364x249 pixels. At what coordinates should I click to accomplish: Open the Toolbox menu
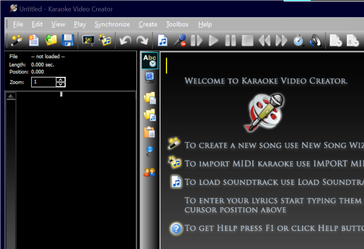pyautogui.click(x=177, y=24)
